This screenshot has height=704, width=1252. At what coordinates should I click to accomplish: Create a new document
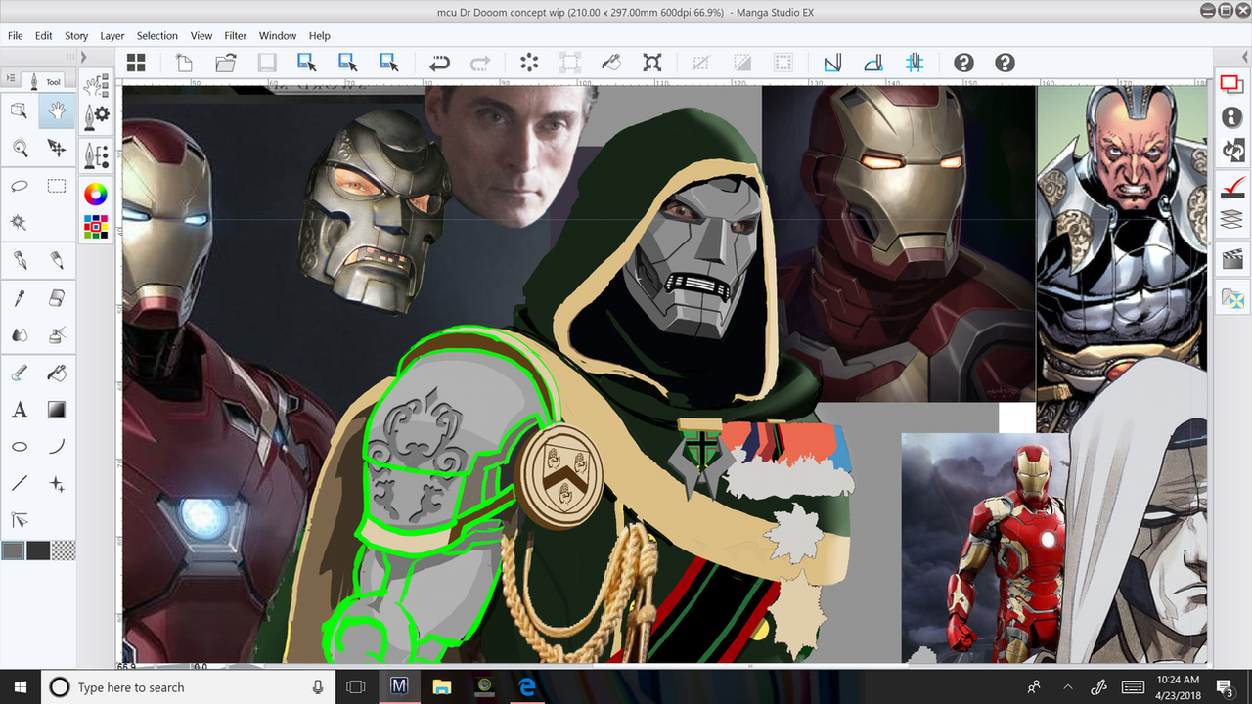[184, 64]
